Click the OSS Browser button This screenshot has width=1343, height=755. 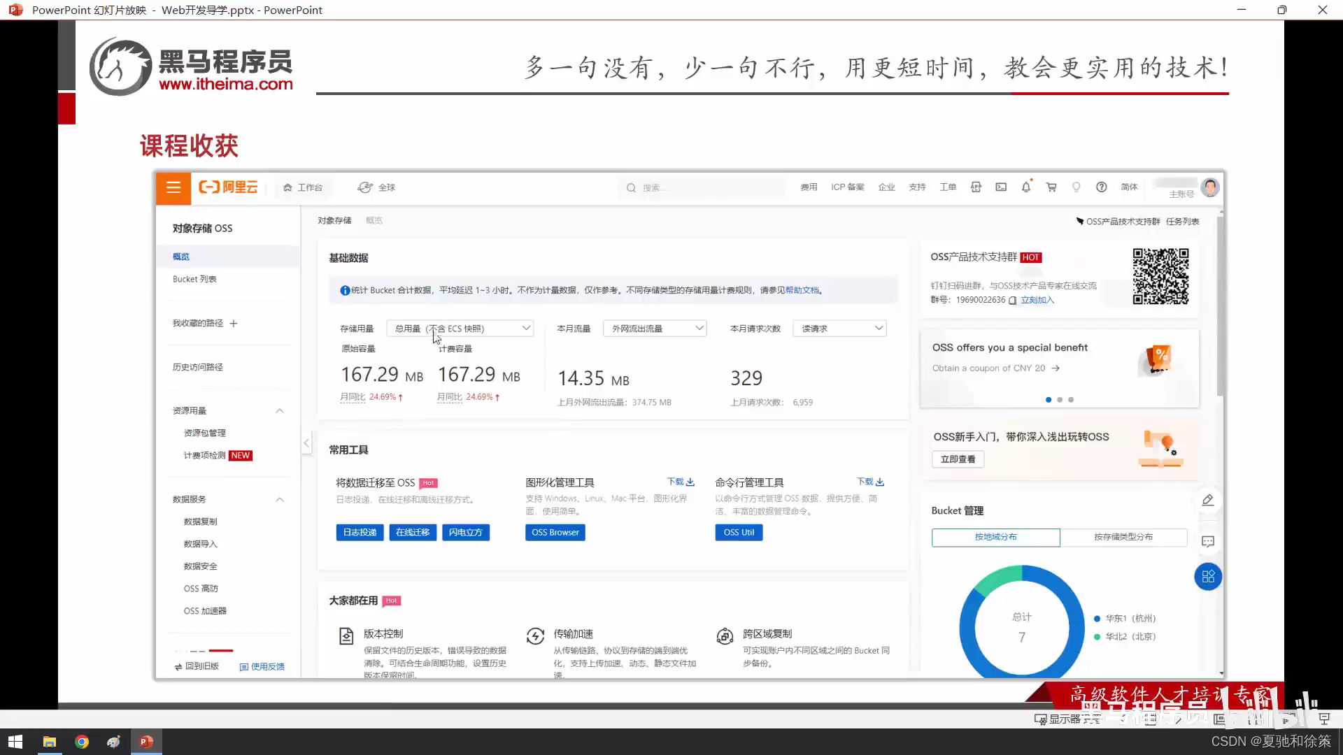pos(555,533)
